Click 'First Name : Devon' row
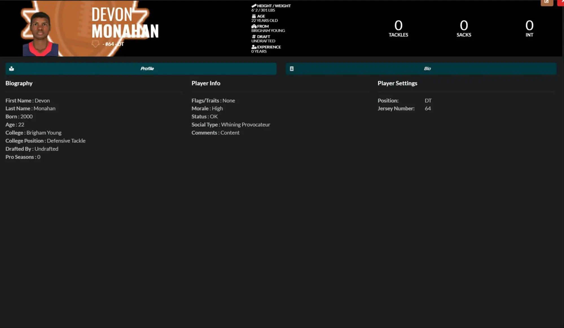 coord(28,100)
